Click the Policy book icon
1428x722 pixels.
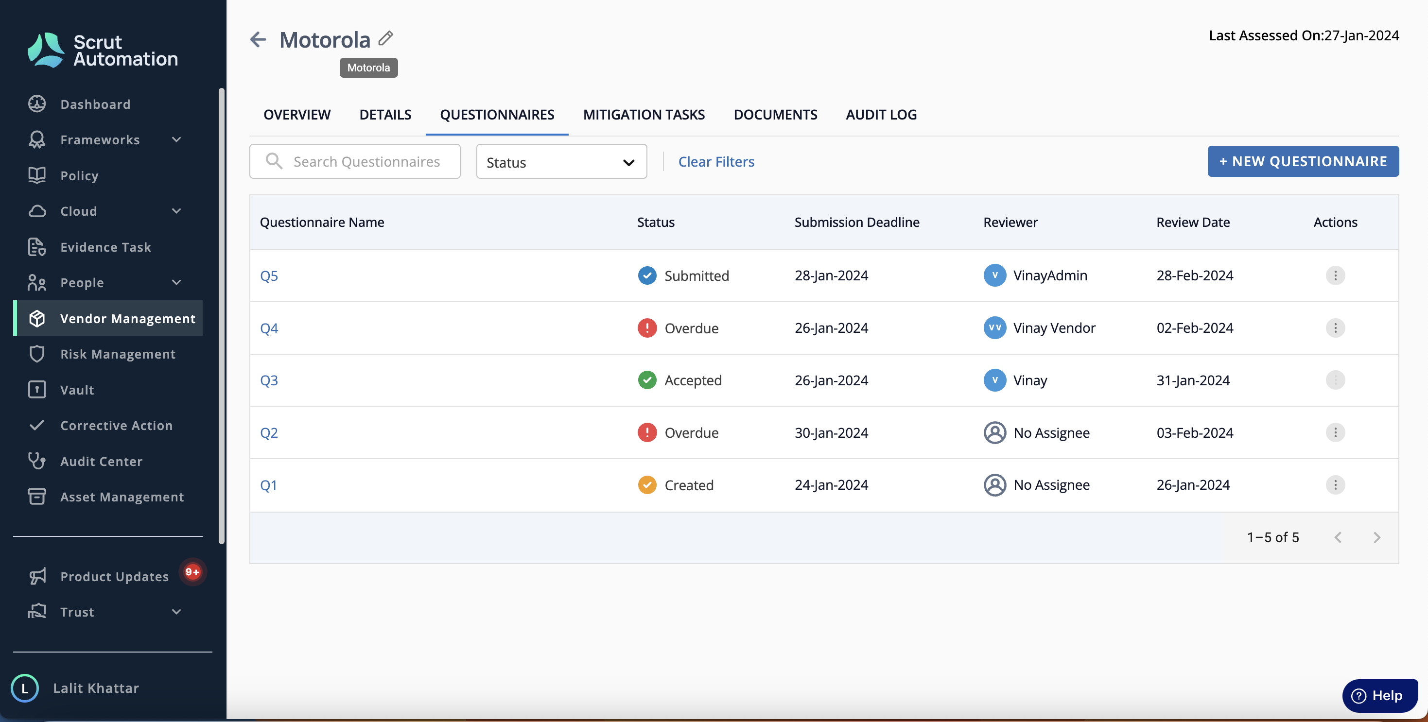point(36,175)
